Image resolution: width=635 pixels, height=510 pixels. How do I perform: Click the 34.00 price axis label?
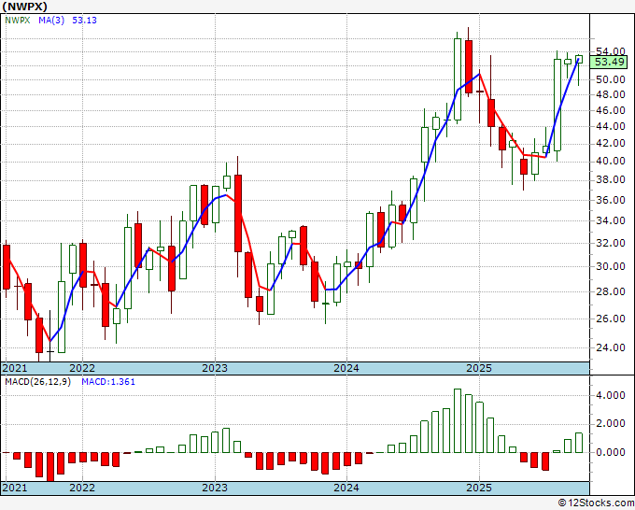point(611,220)
